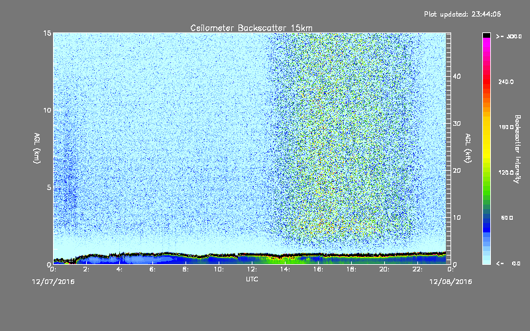Click the colorbar 120.0 label

click(506, 172)
